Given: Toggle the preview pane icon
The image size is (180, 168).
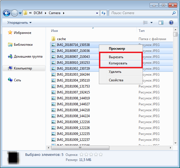Looking at the screenshot, I should (161, 23).
